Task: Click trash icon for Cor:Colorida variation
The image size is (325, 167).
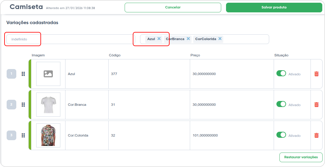Action: click(x=317, y=135)
